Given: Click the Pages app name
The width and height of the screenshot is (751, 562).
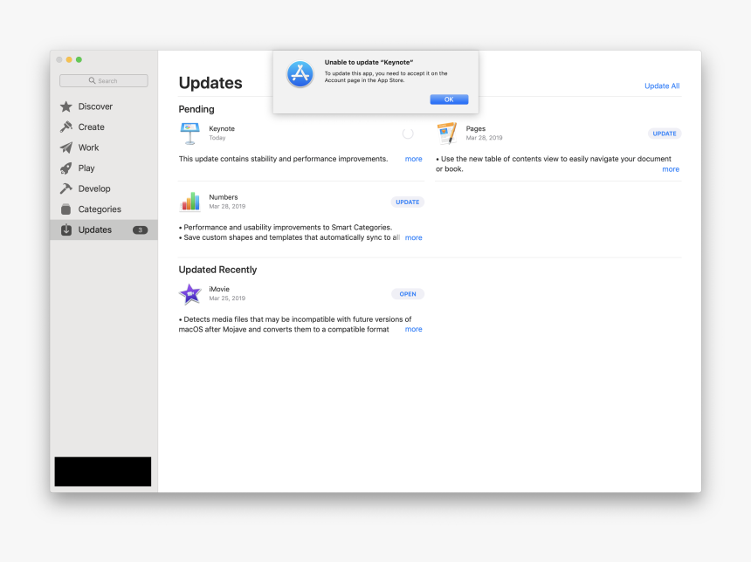Looking at the screenshot, I should pos(476,128).
